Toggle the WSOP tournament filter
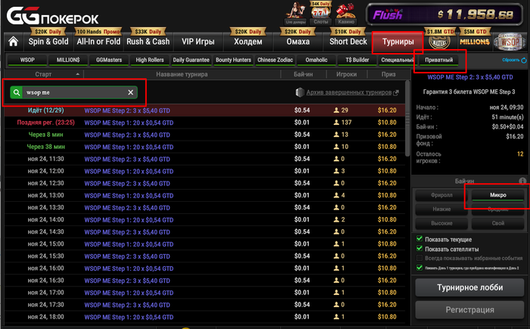This screenshot has height=329, width=530. coord(27,60)
